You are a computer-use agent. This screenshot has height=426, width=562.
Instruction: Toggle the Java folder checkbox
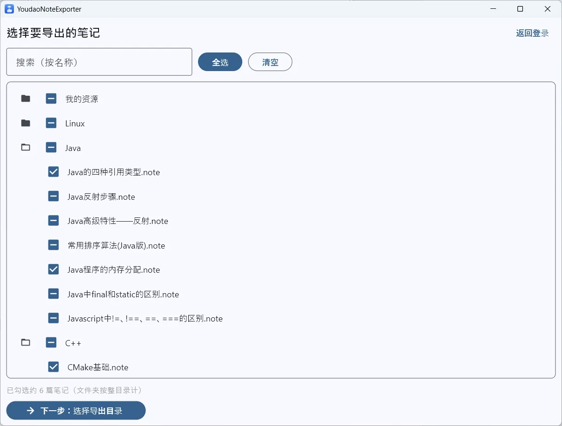click(x=51, y=148)
